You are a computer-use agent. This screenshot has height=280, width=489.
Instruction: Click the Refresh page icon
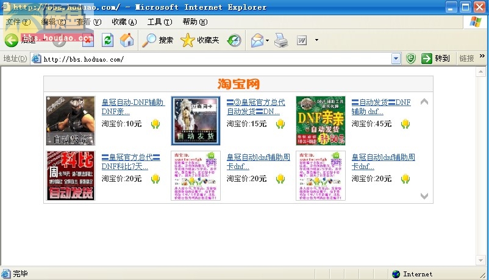pos(107,40)
